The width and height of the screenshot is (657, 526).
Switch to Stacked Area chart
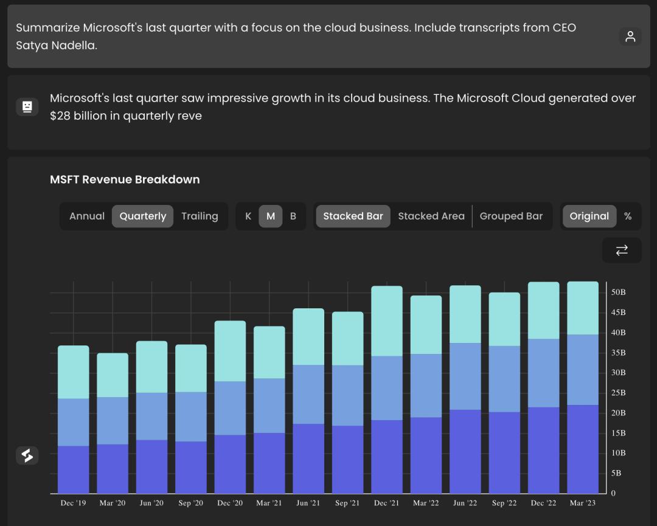coord(431,216)
